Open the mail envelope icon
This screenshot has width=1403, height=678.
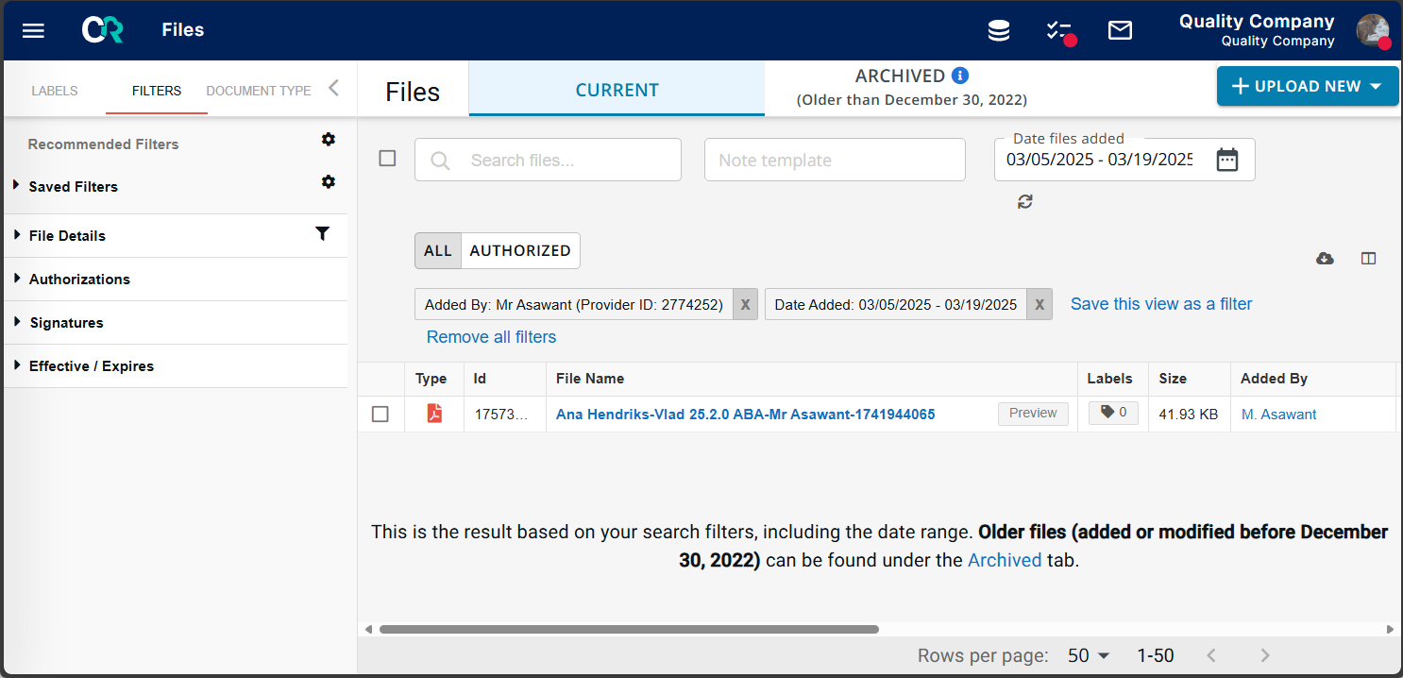tap(1120, 30)
